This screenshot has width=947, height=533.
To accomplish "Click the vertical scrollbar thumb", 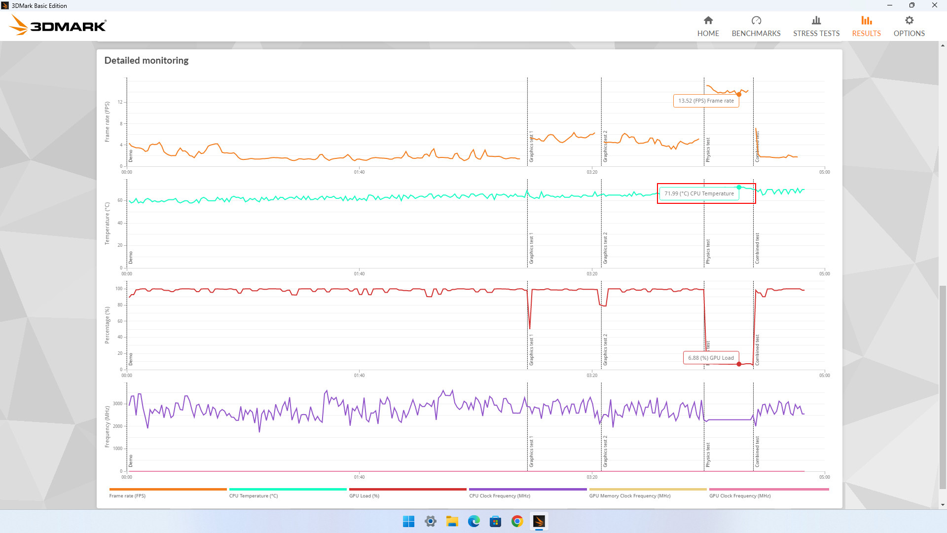I will click(943, 387).
